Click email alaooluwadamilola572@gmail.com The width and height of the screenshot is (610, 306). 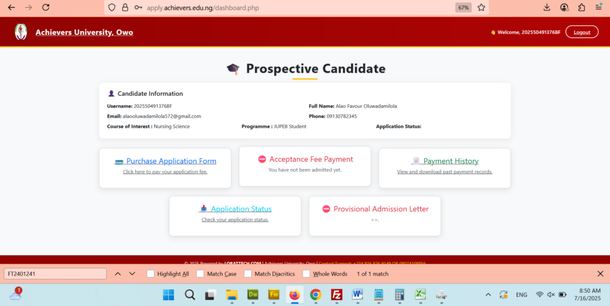click(x=162, y=116)
